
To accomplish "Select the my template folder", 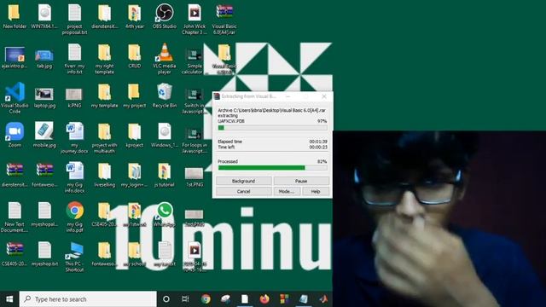I will point(104,96).
